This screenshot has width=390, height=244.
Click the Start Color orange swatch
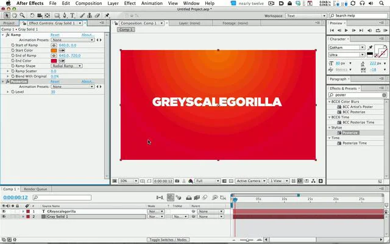[54, 50]
